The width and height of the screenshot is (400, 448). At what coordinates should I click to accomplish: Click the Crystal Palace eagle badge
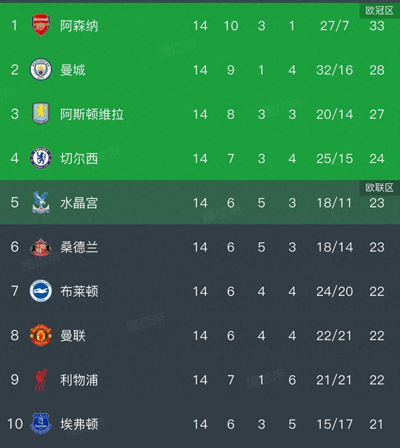pos(40,203)
